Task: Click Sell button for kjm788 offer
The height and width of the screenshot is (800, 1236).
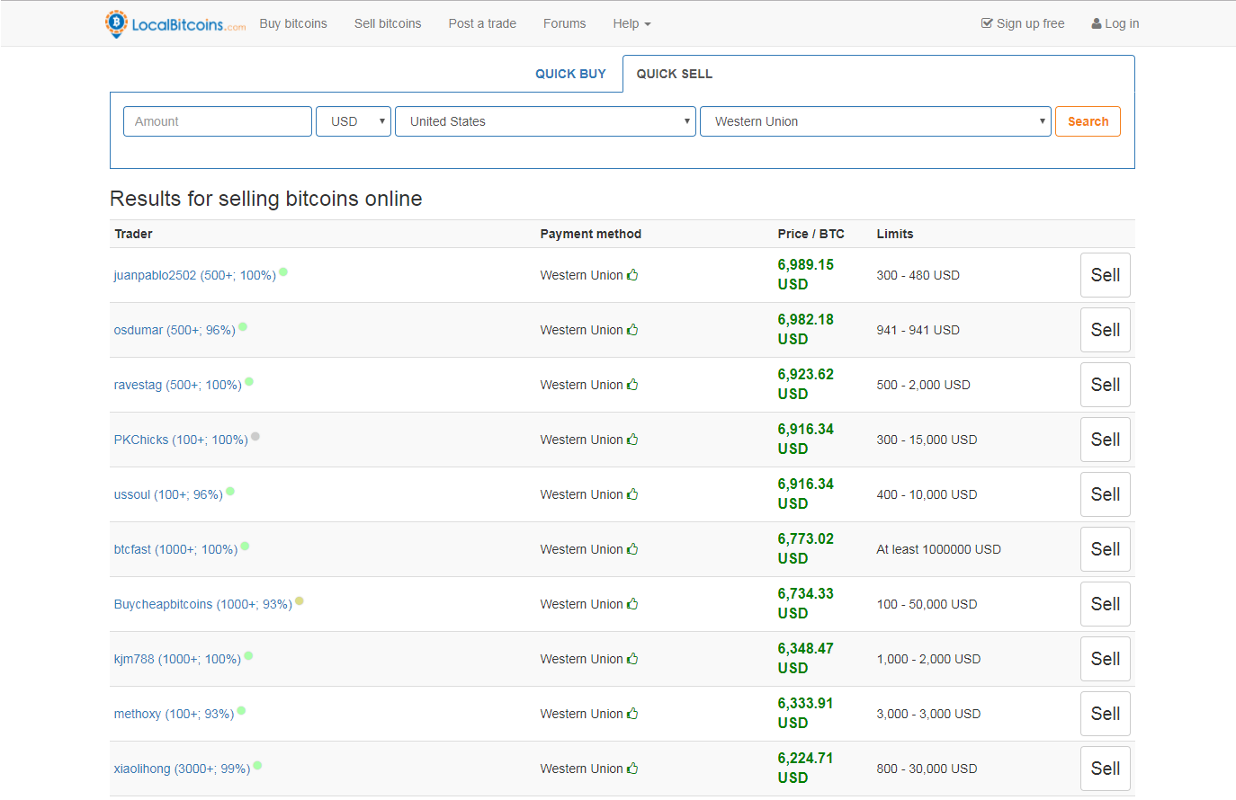Action: click(1106, 659)
